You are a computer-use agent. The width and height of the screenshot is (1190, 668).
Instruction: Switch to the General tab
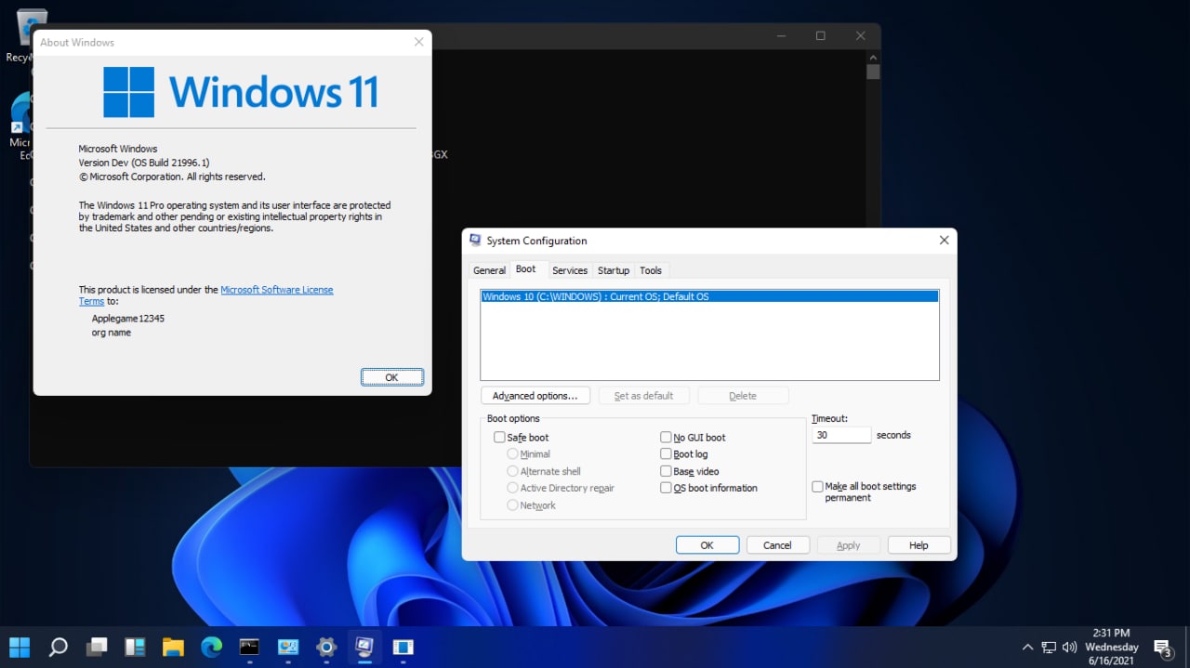tap(489, 270)
